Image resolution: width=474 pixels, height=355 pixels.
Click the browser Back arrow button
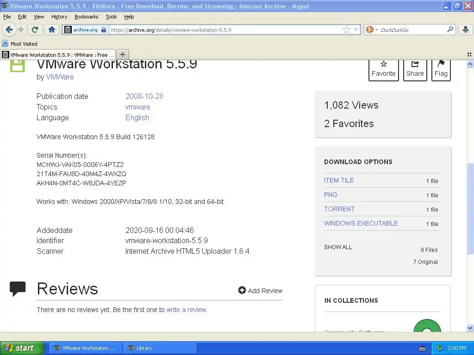(x=9, y=30)
